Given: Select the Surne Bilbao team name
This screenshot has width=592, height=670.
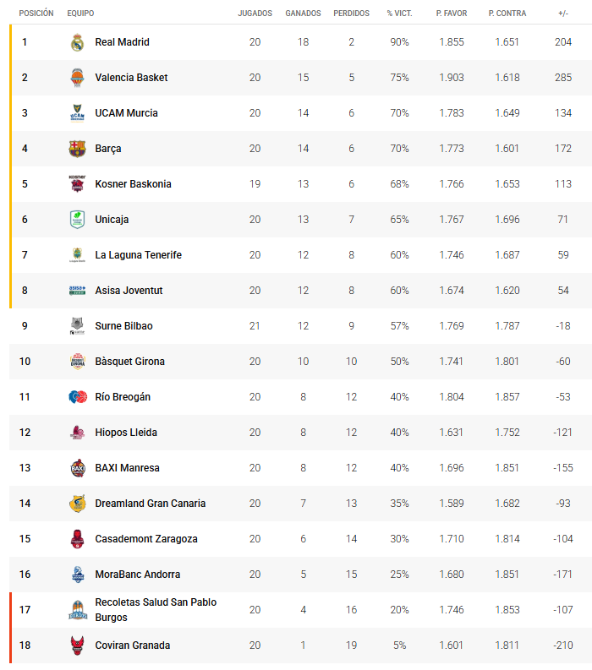Looking at the screenshot, I should point(123,326).
